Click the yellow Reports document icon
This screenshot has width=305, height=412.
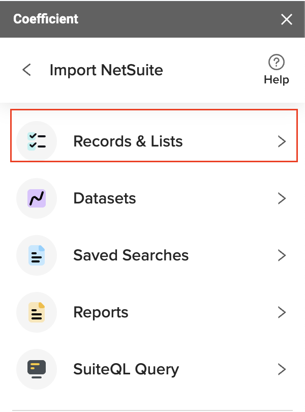point(37,312)
